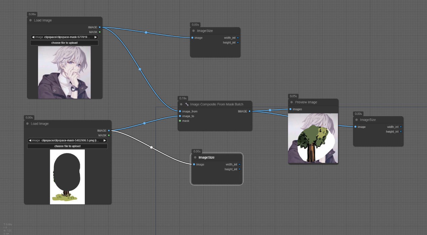
Task: Click the images input port on Preview Image
Action: (x=290, y=109)
